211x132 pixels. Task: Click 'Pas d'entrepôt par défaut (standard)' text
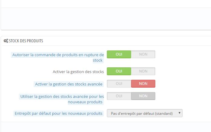(x=142, y=114)
